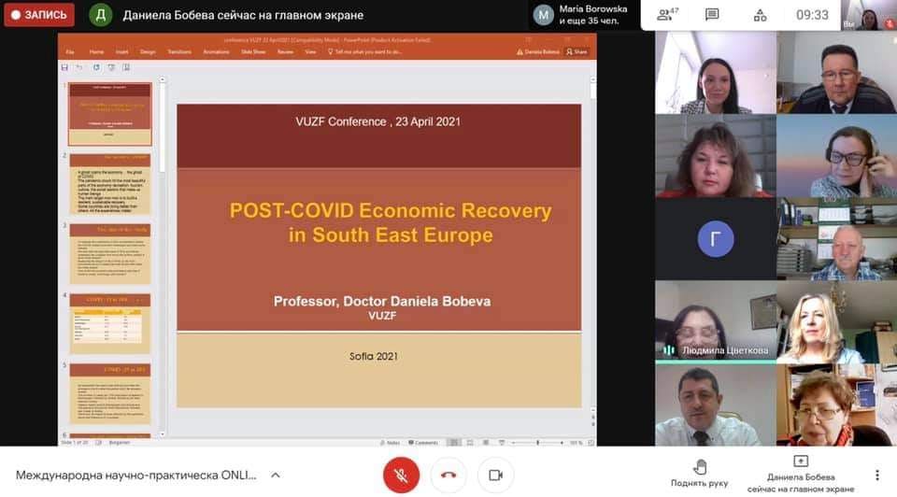
Task: Click the Людмила Цветкова participant tile
Action: (716, 322)
